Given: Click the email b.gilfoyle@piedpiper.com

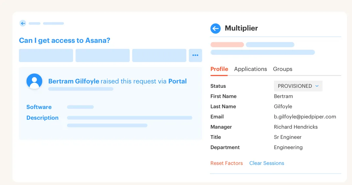Looking at the screenshot, I should coord(305,117).
